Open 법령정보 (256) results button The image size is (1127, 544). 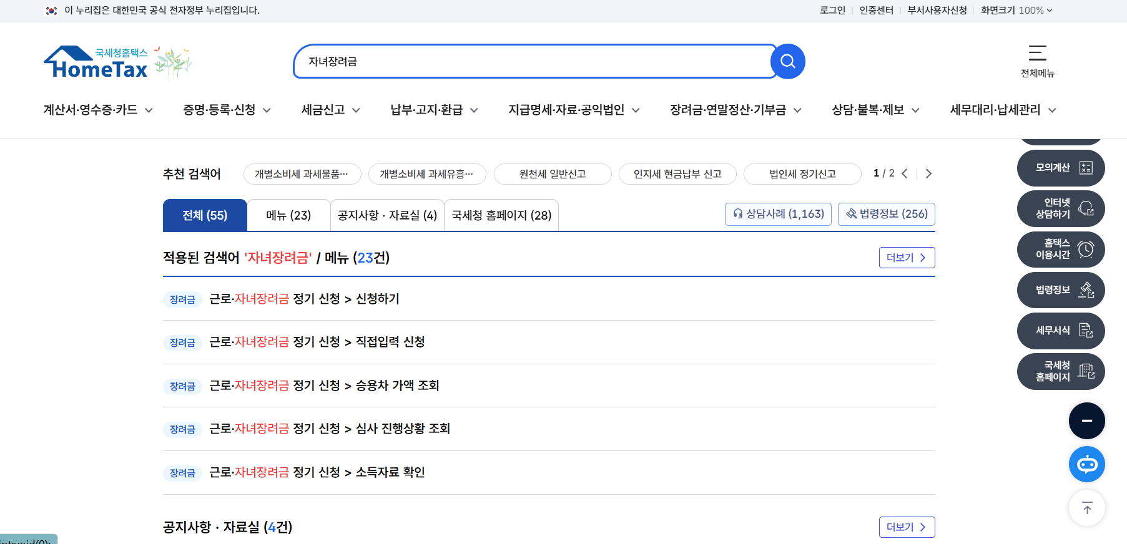(x=887, y=214)
